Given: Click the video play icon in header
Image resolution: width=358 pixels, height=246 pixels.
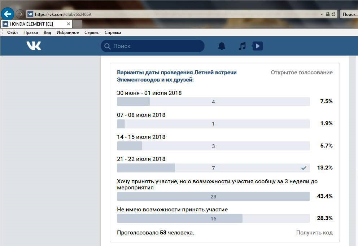Looking at the screenshot, I should pos(257,46).
